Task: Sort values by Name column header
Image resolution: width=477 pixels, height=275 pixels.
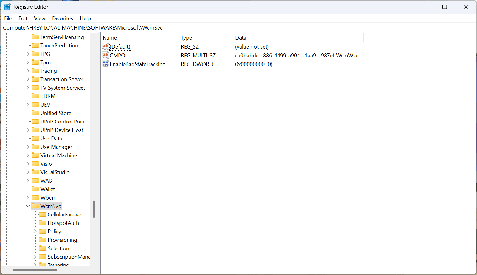Action: tap(140, 38)
